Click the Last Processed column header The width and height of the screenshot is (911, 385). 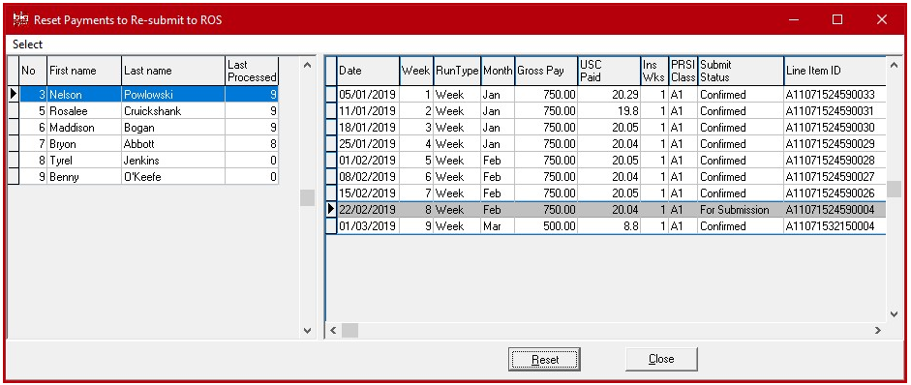252,71
